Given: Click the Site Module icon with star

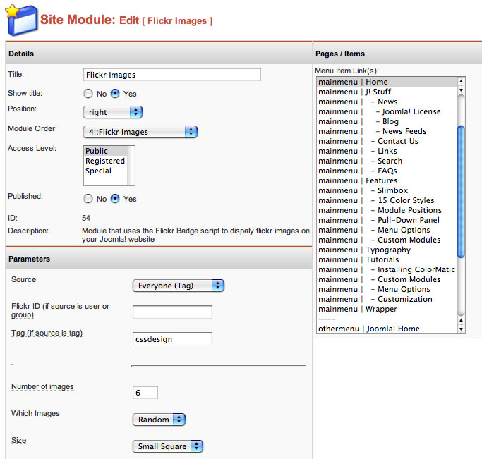Looking at the screenshot, I should pyautogui.click(x=20, y=20).
